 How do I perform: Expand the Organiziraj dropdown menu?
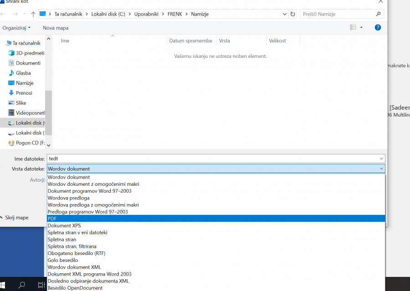[x=16, y=28]
